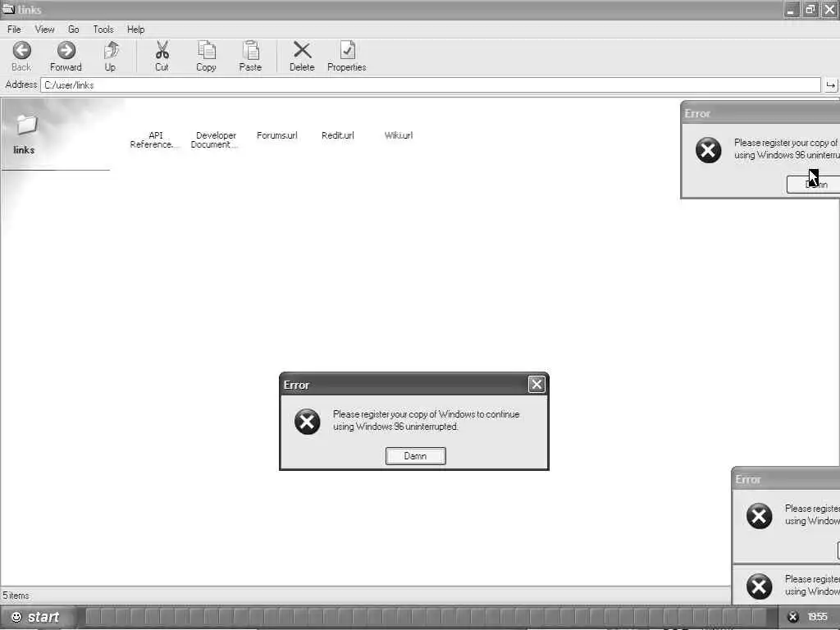Click top-right Error dialog title bar

761,113
